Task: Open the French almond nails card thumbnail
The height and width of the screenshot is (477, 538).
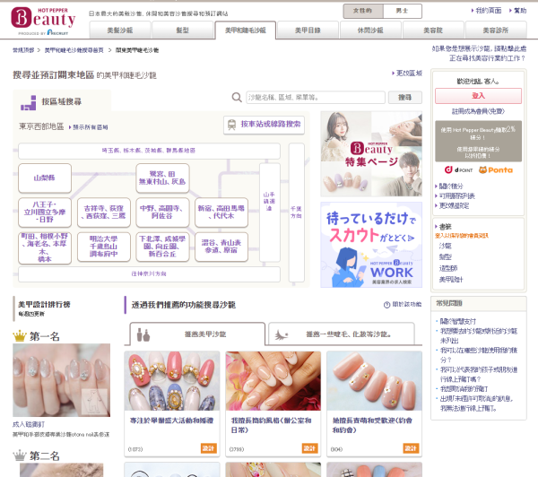Action: [273, 380]
